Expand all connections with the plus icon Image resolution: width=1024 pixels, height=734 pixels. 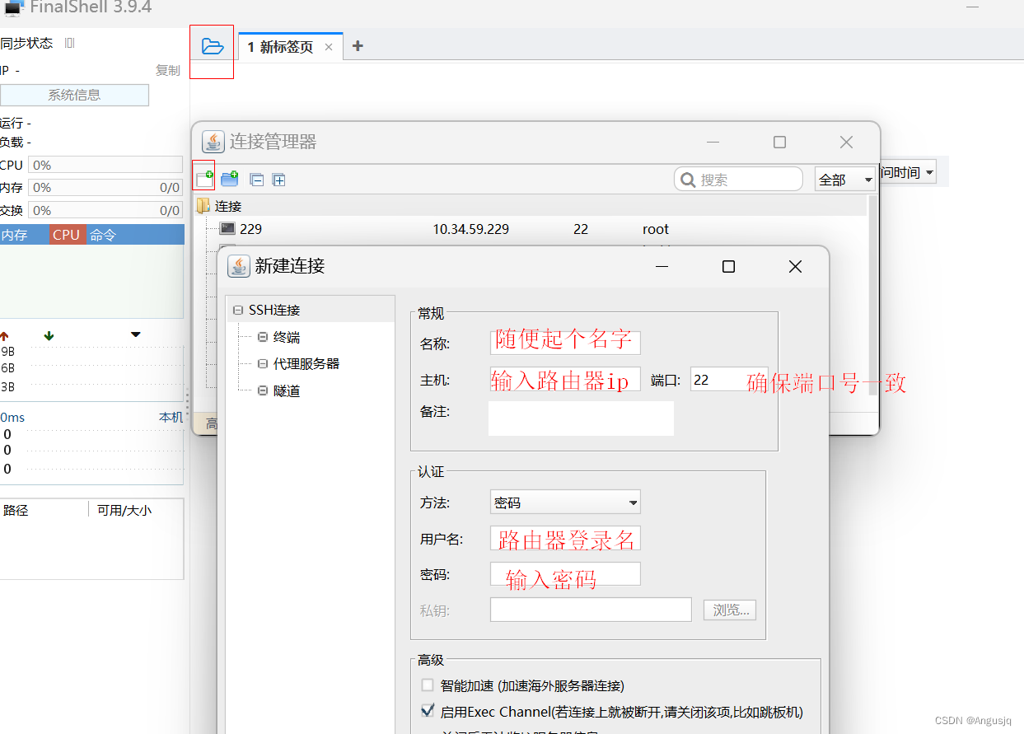coord(279,180)
